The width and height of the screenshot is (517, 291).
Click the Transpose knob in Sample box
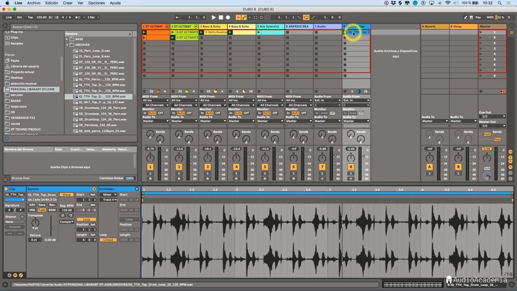pos(35,223)
